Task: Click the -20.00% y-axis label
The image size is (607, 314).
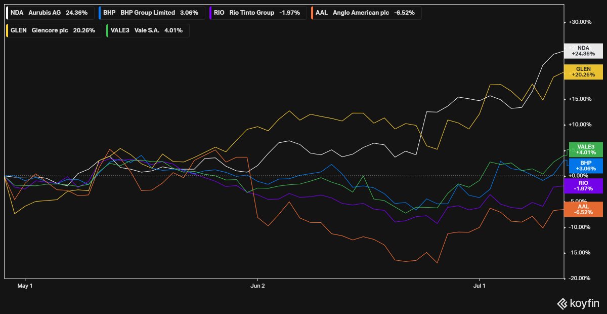Action: click(x=580, y=278)
